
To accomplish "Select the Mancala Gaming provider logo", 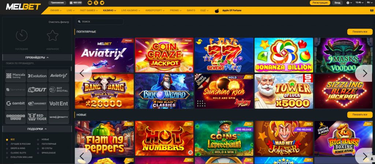I will click(x=15, y=76).
